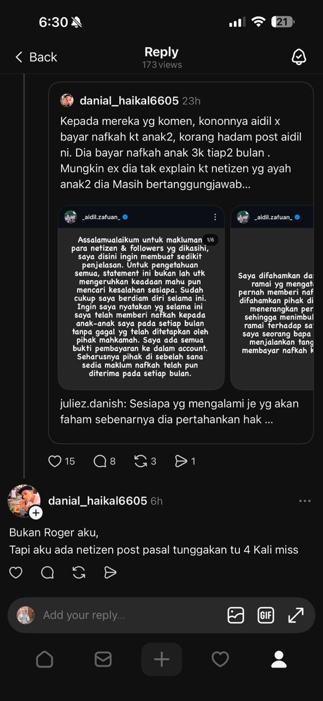Expand the reply composer to full screen
This screenshot has height=701, width=323.
click(296, 615)
